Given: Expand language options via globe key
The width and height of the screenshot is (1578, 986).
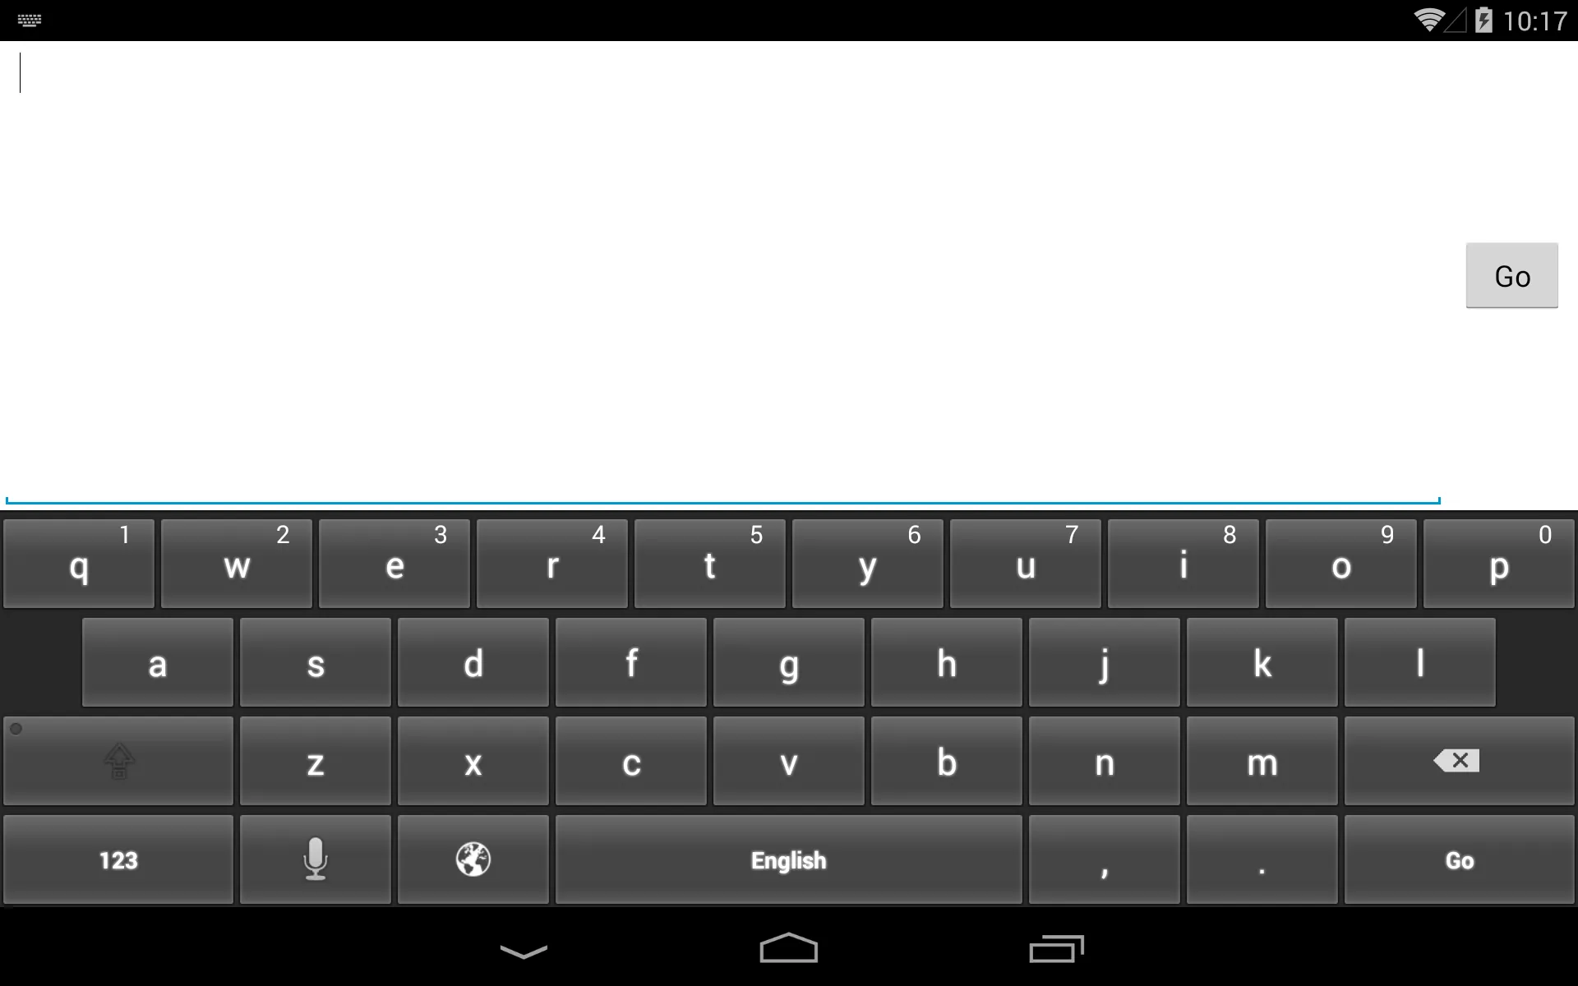Looking at the screenshot, I should (x=473, y=859).
